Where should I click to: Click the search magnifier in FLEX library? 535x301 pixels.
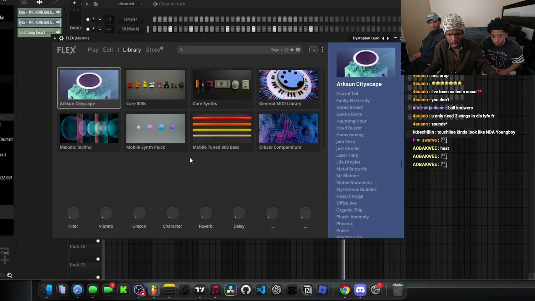[x=181, y=50]
